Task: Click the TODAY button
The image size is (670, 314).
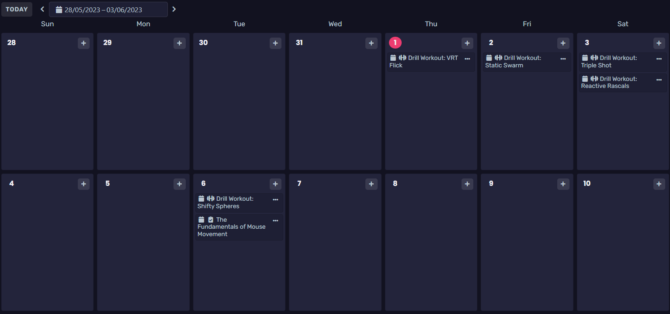Action: click(x=17, y=9)
